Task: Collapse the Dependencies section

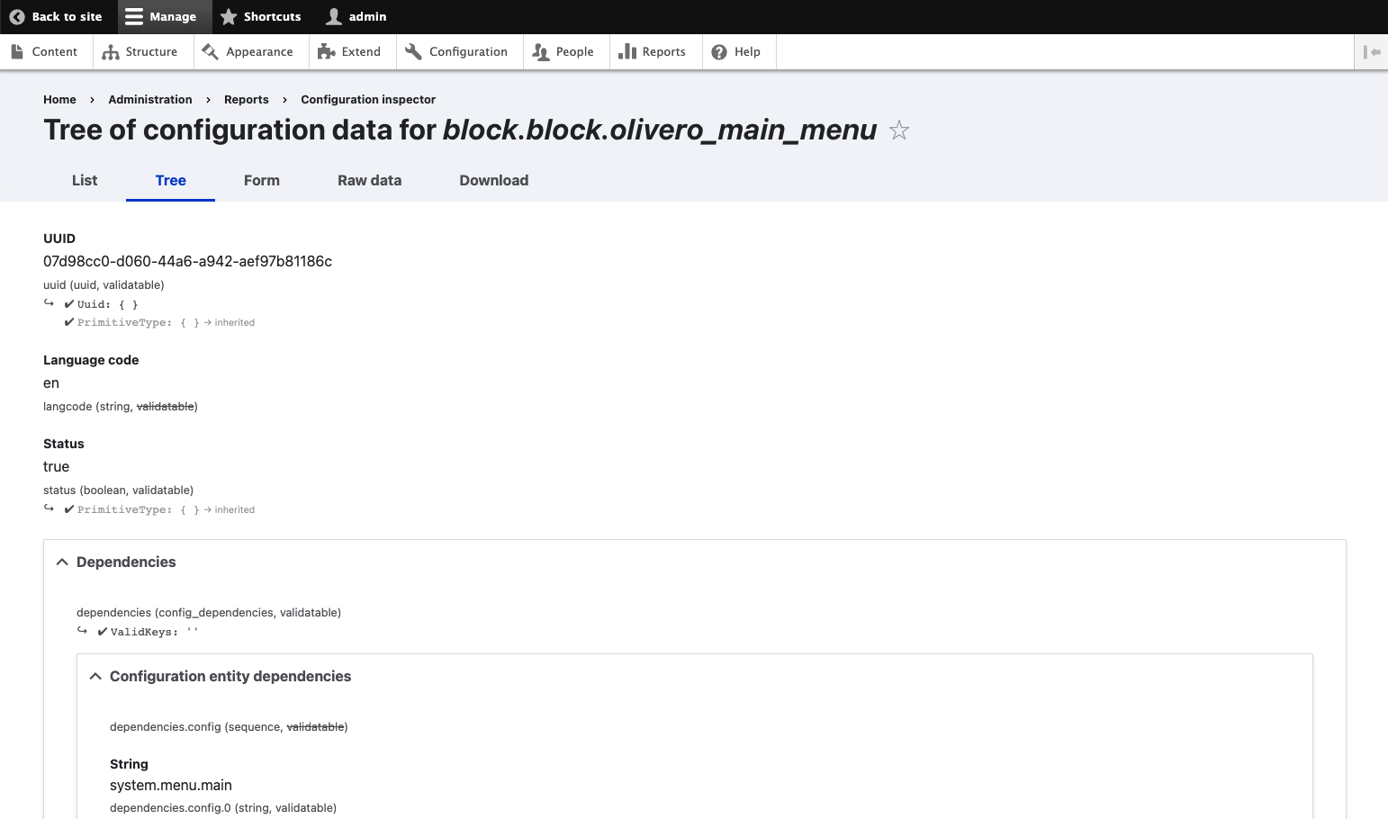Action: [126, 562]
